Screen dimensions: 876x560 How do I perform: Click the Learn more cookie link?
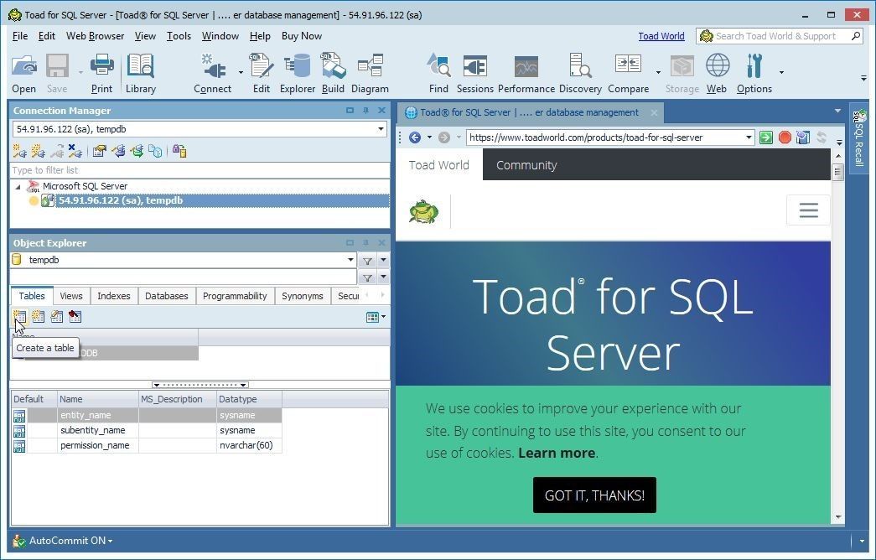tap(556, 453)
